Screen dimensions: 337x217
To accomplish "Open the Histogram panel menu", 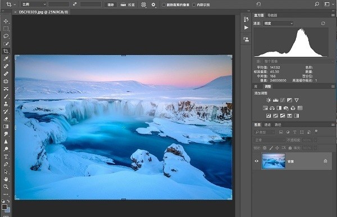I will click(x=333, y=15).
